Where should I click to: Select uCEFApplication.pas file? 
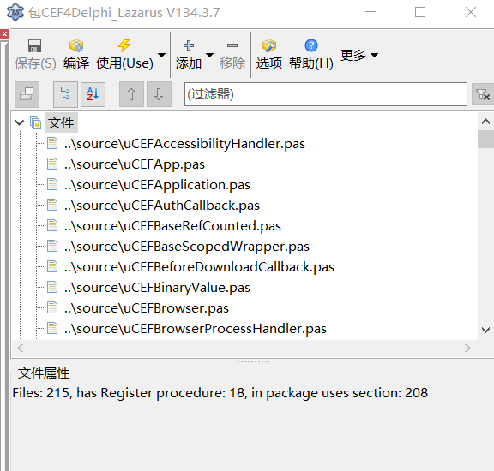coord(157,185)
